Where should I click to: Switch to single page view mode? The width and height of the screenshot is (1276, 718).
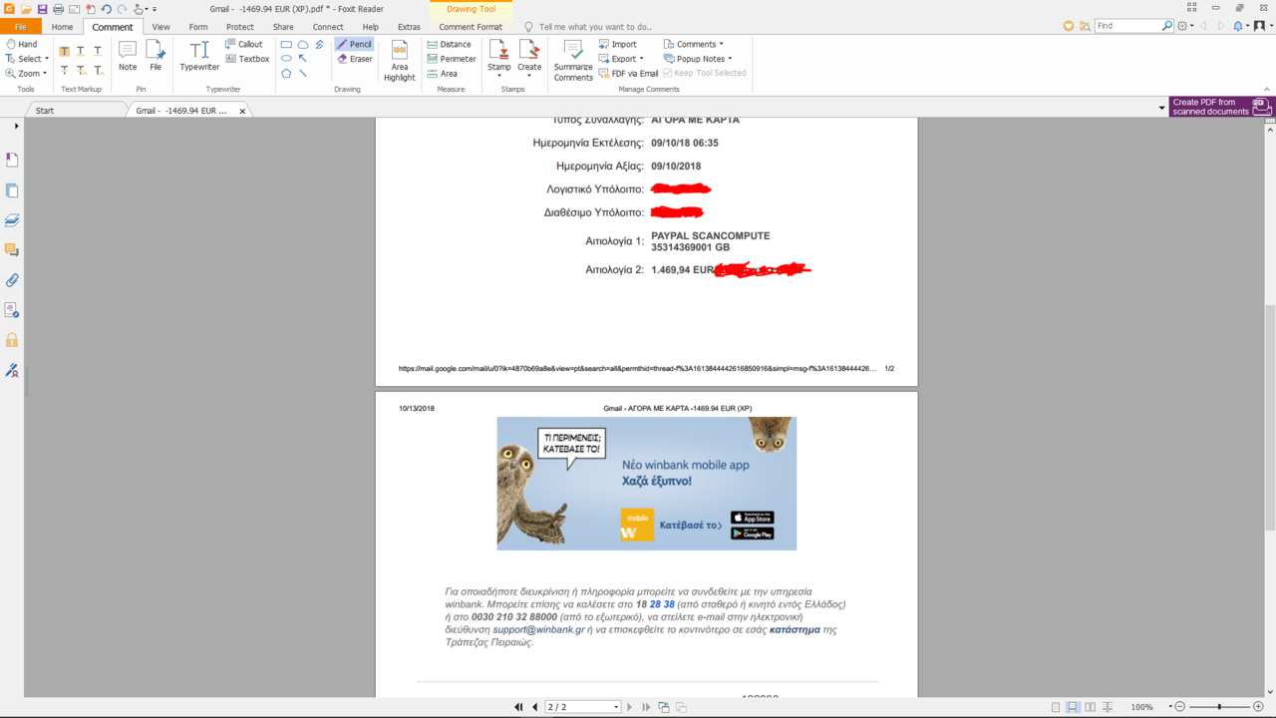[1054, 707]
